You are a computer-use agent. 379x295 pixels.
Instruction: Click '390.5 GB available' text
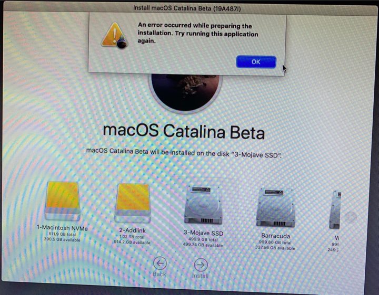[x=62, y=239]
